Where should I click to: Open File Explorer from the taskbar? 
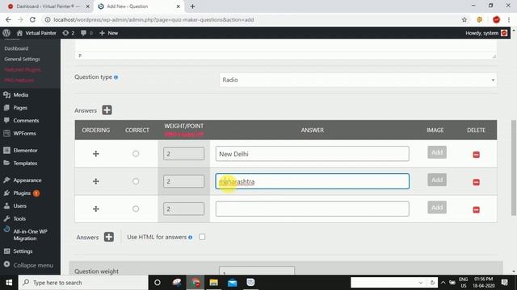pyautogui.click(x=213, y=283)
